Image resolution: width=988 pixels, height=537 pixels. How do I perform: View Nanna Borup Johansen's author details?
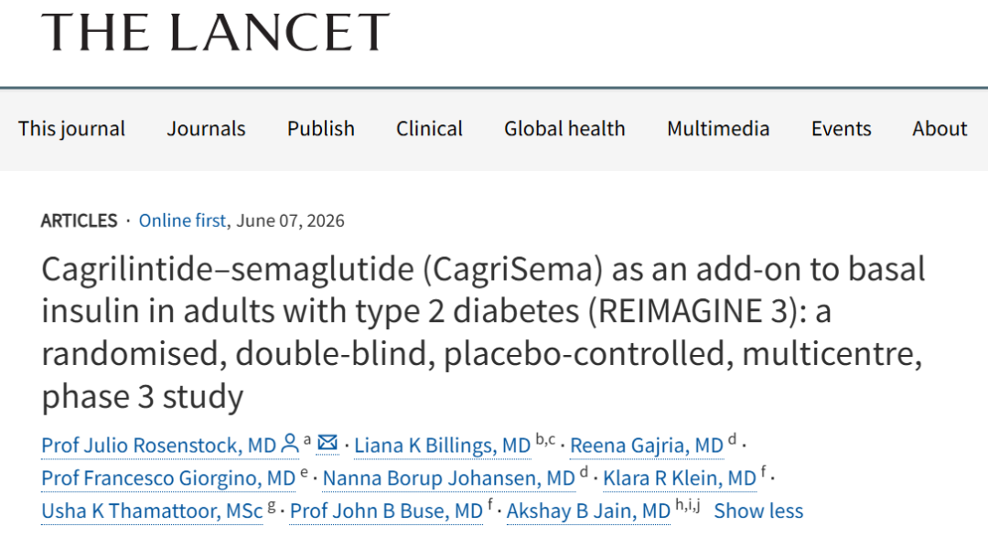pos(448,478)
